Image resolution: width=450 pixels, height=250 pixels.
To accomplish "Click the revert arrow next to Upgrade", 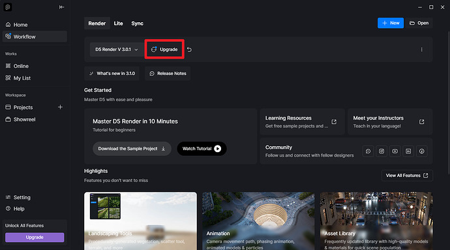I will point(189,50).
